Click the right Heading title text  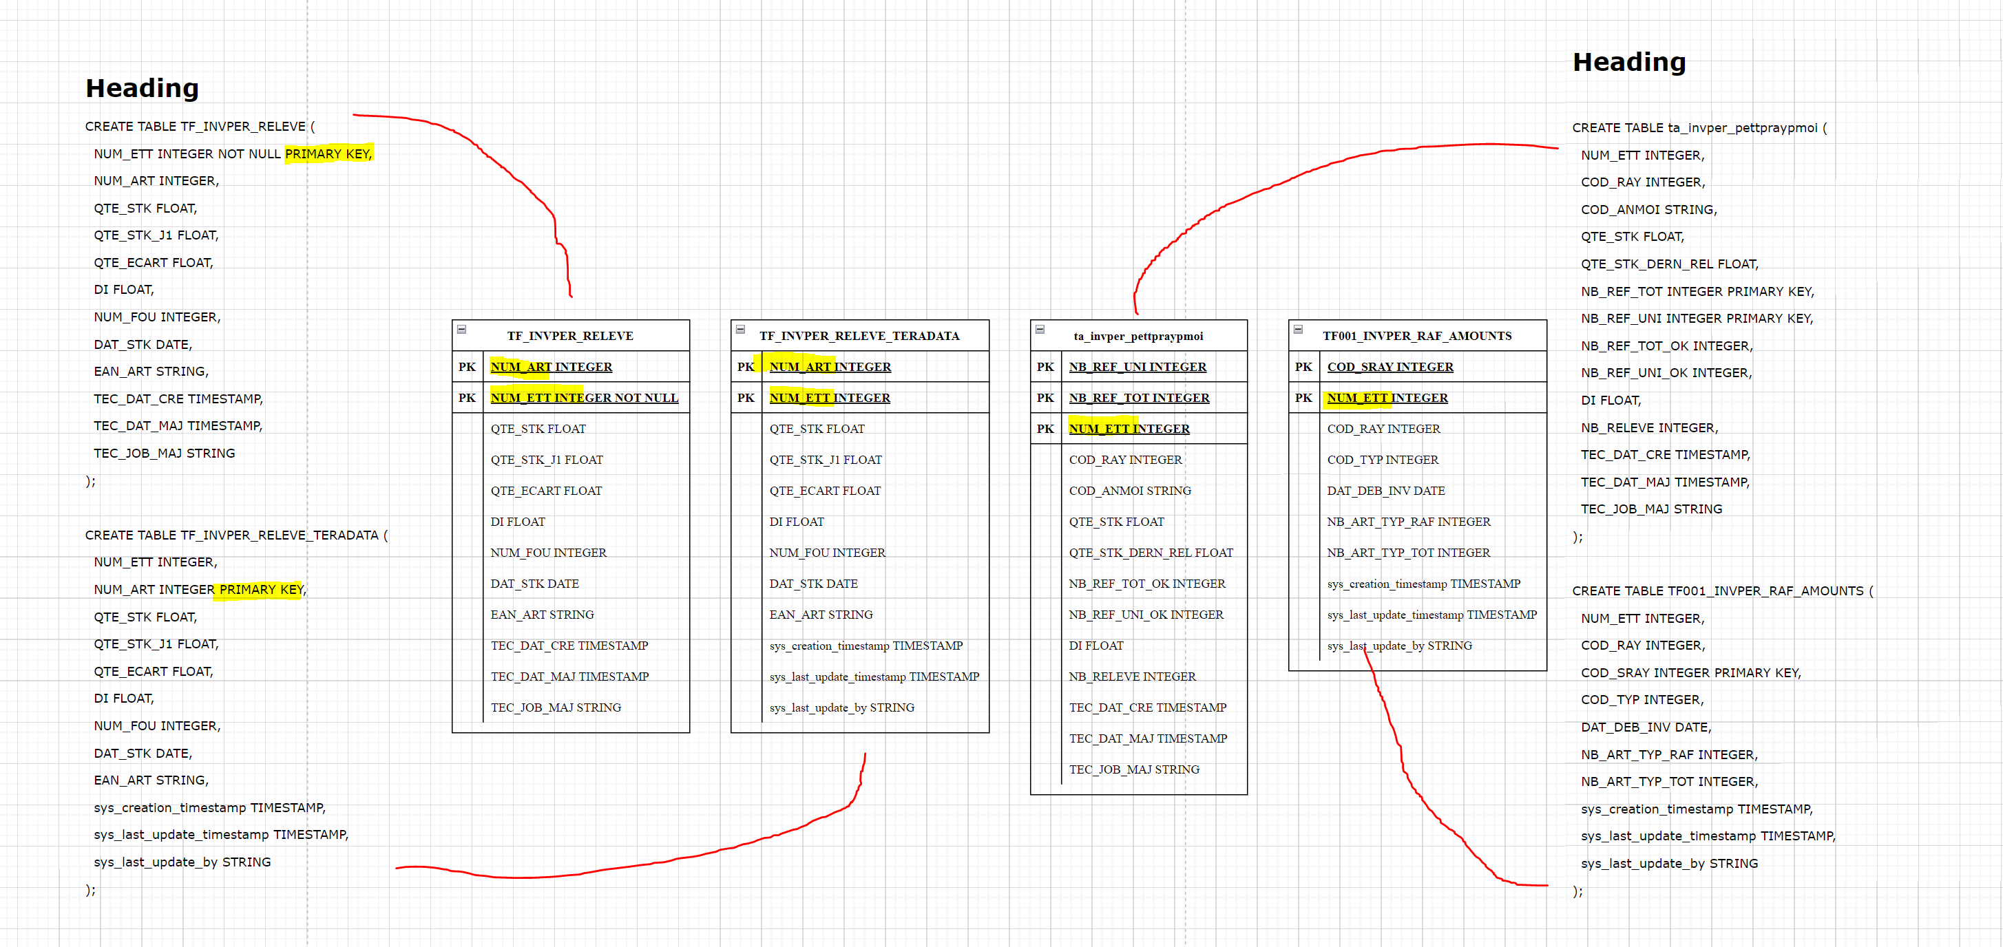pos(1629,62)
